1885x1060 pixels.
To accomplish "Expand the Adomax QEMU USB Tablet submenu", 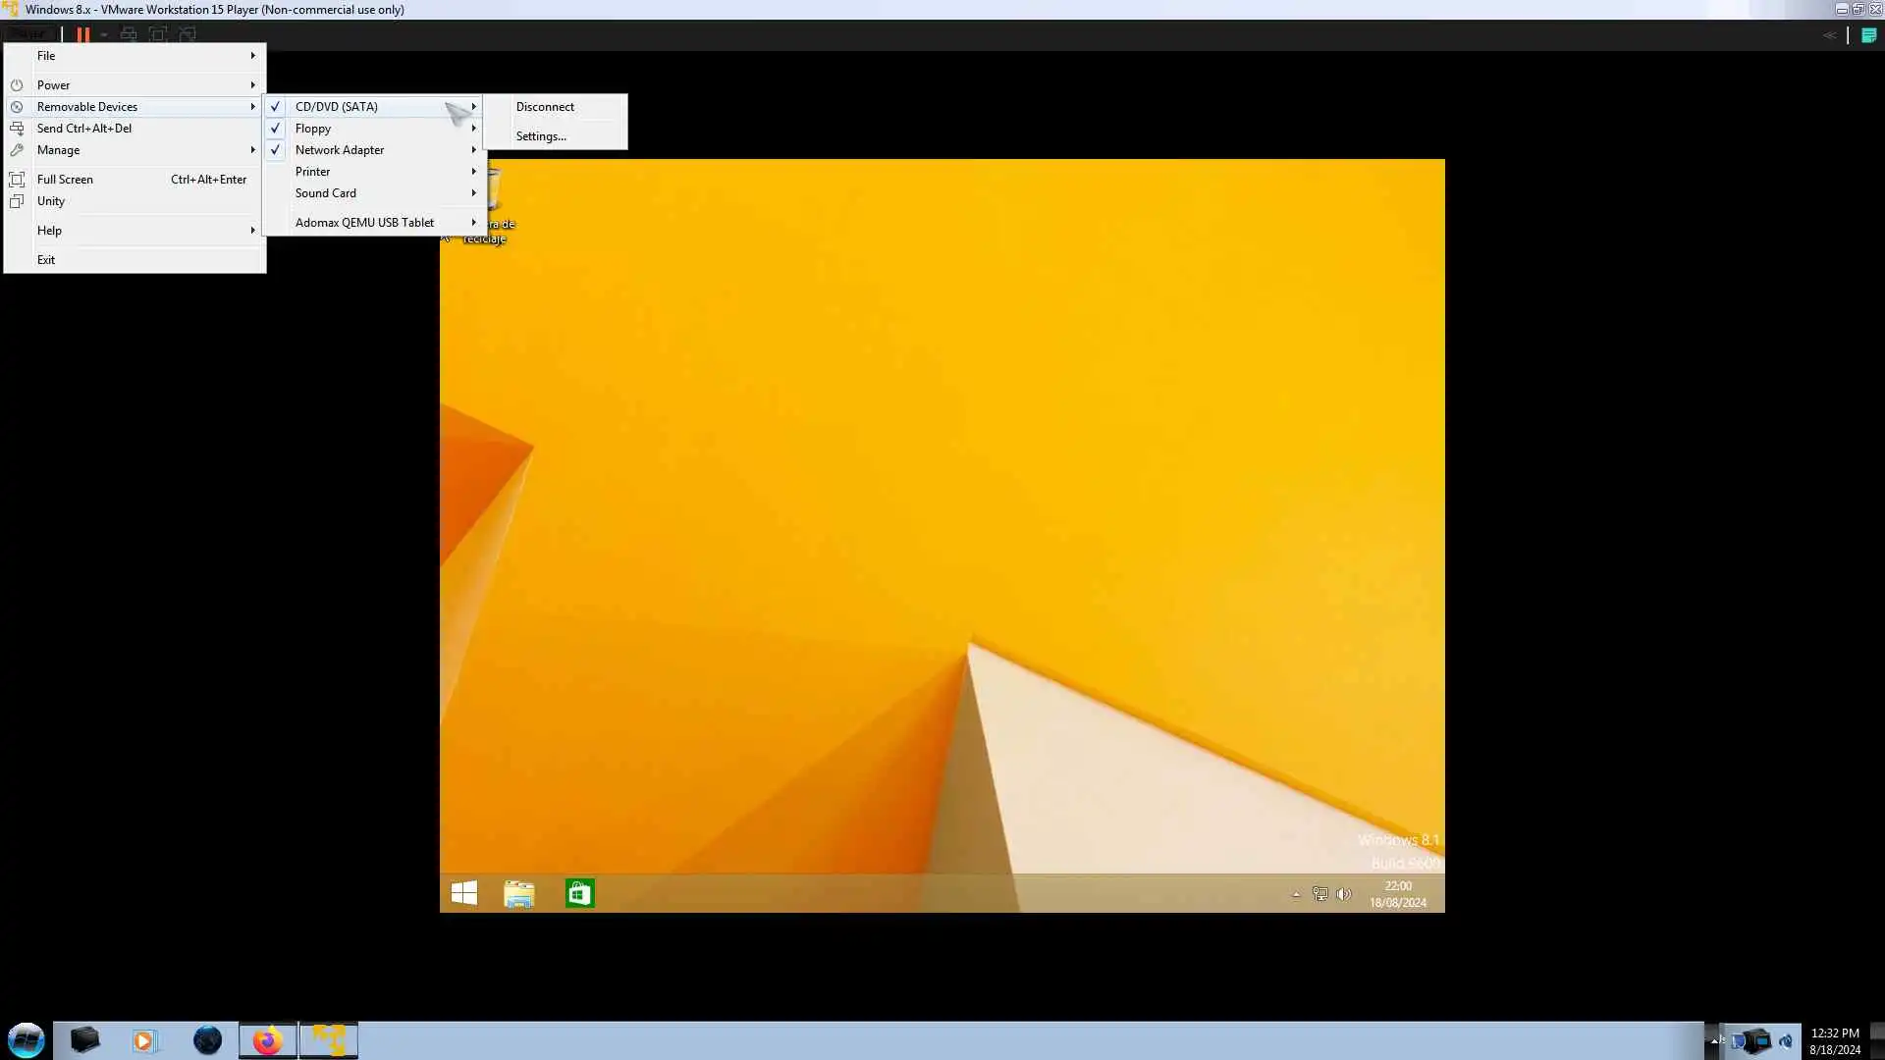I will (473, 223).
